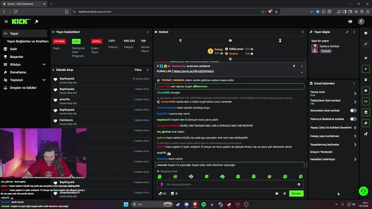The image size is (372, 209).
Task: Open Yayın İstatistikleri three-dot menu
Action: (148, 32)
